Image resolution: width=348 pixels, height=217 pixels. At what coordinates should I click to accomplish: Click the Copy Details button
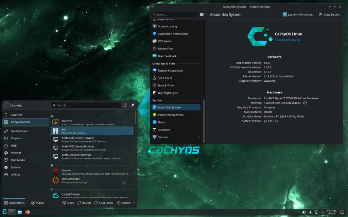click(329, 15)
